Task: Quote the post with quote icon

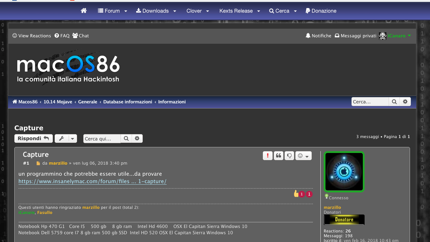Action: pos(278,156)
